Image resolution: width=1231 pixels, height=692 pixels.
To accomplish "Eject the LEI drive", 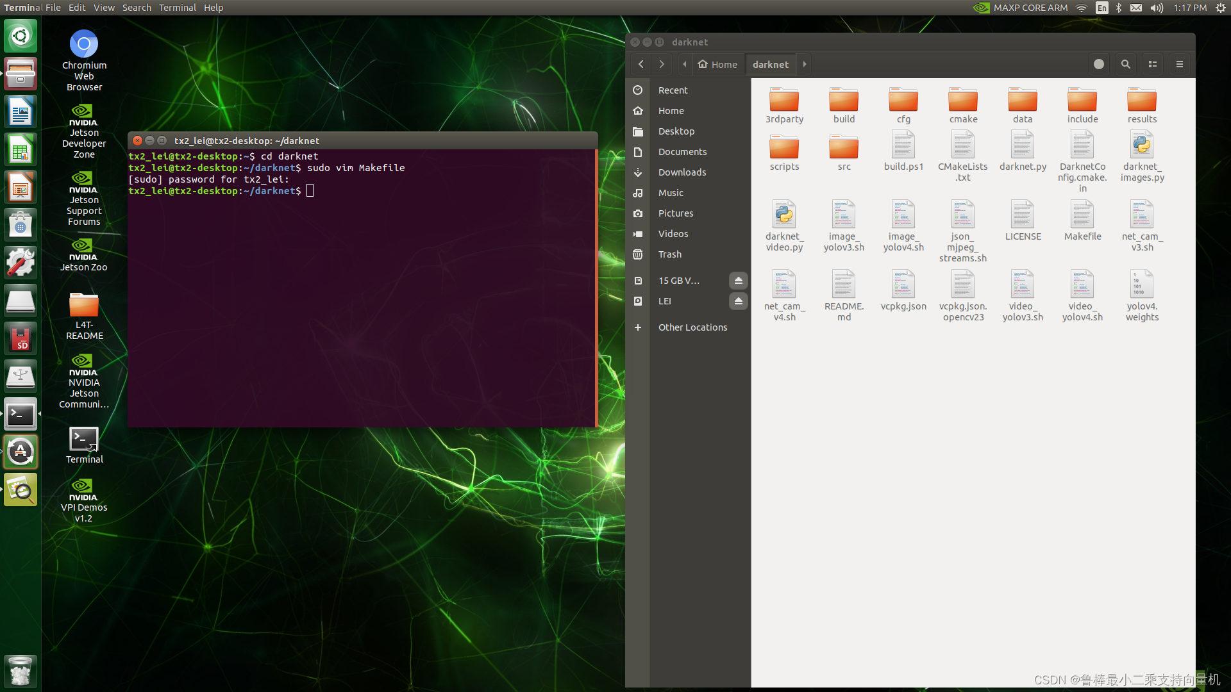I will coord(739,301).
